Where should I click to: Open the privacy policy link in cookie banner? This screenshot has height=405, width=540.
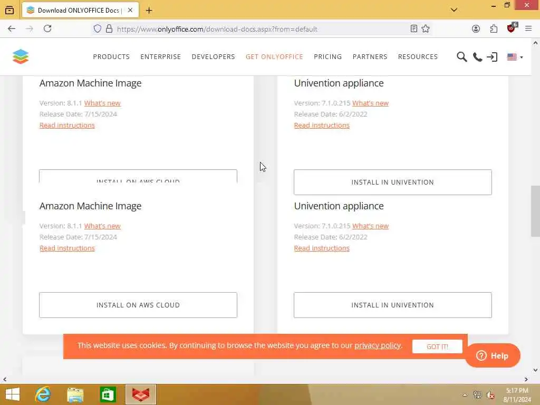378,345
